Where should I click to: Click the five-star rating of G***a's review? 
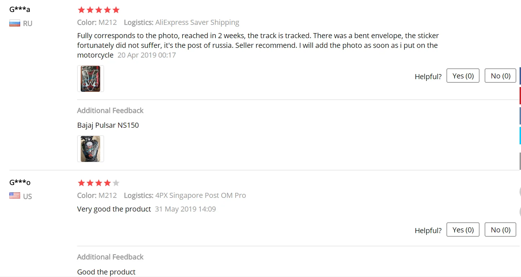pyautogui.click(x=98, y=10)
